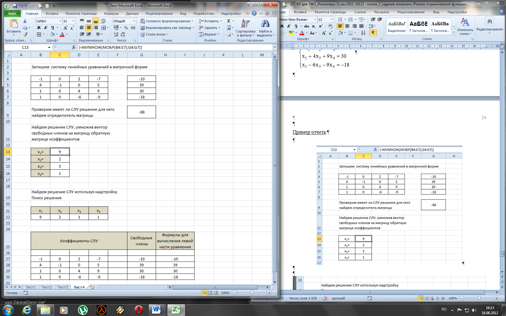Click the Excel zoom slider handle
506x316 pixels.
tap(252, 293)
